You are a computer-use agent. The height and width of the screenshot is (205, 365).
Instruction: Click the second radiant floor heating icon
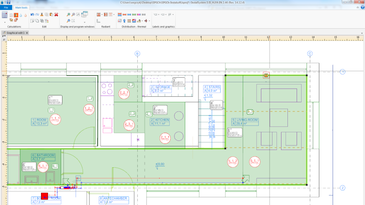[106, 15]
